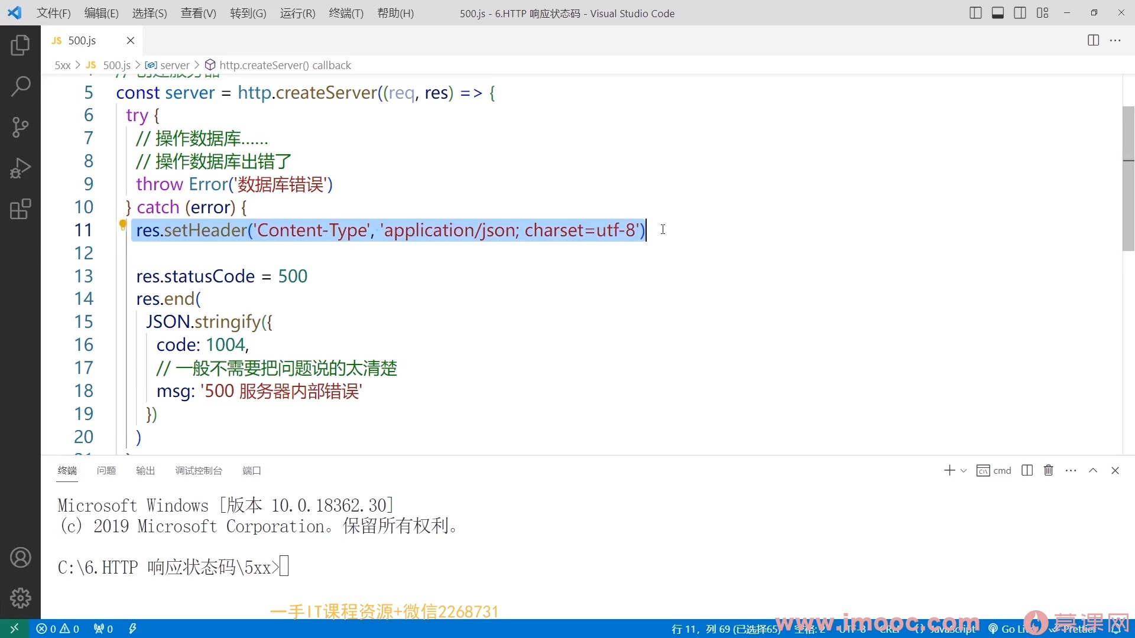Open editor more actions ellipsis

click(1115, 40)
